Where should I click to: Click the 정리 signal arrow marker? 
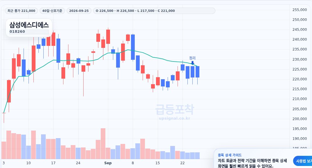tap(192, 63)
